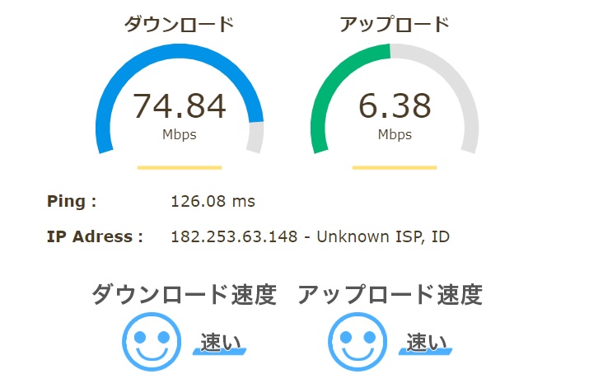Select the ダウンロード heading above the gauge
Image resolution: width=589 pixels, height=388 pixels.
[x=180, y=25]
